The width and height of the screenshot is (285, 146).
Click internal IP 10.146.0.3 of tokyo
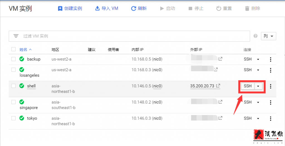(141, 118)
